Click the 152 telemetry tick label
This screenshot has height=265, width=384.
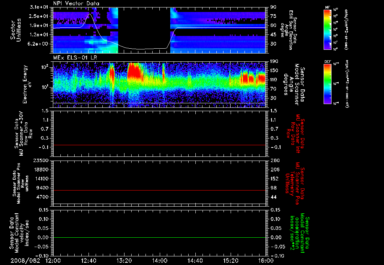pyautogui.click(x=274, y=179)
